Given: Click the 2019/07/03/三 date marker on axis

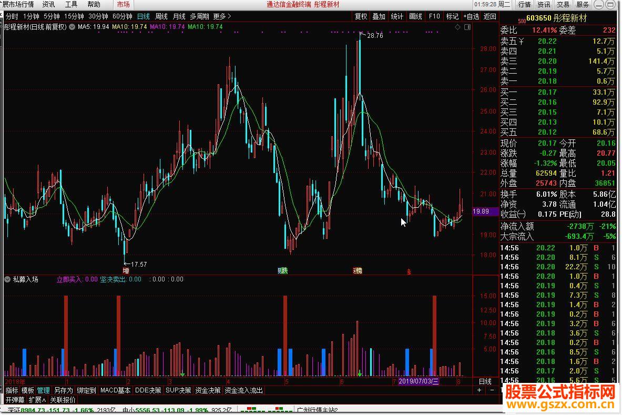Looking at the screenshot, I should (419, 381).
